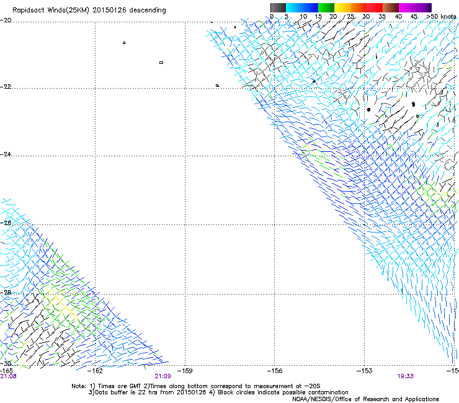This screenshot has height=403, width=459.
Task: Click the '>50 knots' legend label
Action: pyautogui.click(x=441, y=17)
